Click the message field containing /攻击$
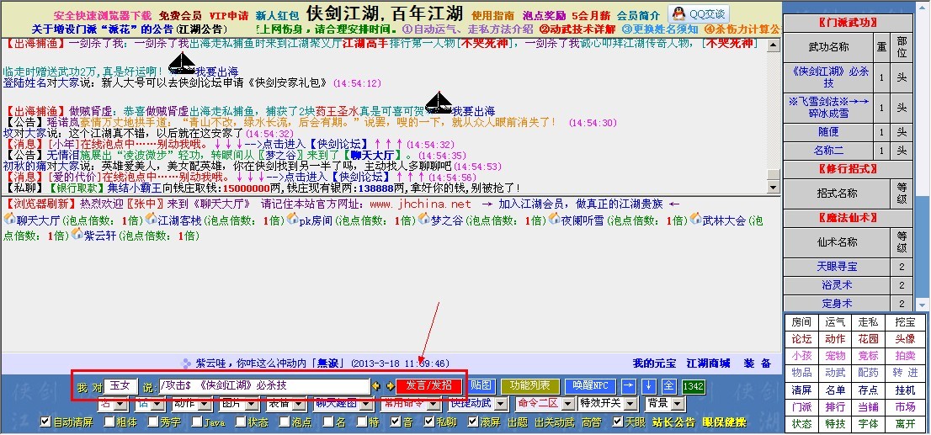Screen dimensions: 931x435 tap(264, 386)
